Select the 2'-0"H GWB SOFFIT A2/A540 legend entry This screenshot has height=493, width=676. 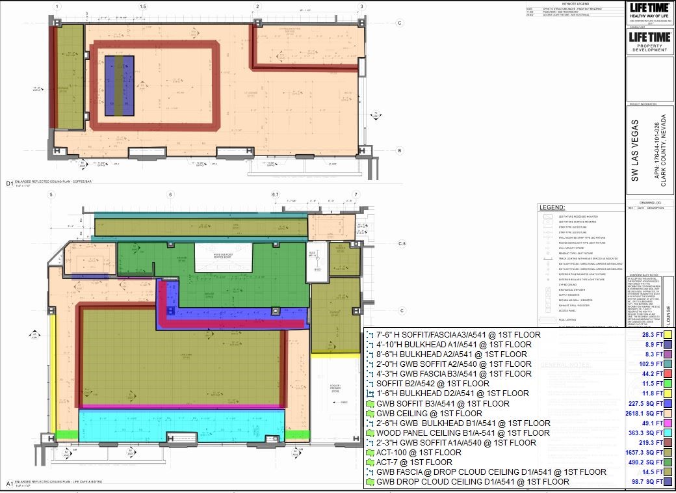point(454,364)
